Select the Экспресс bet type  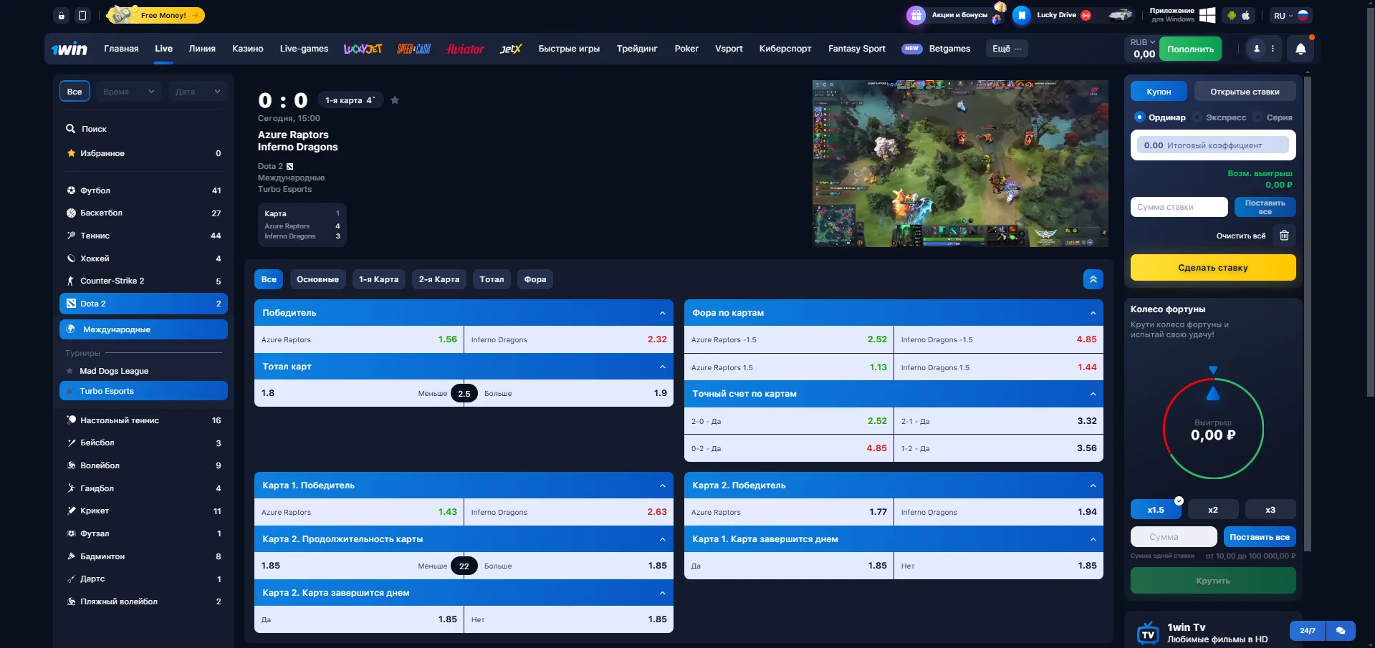coord(1225,117)
